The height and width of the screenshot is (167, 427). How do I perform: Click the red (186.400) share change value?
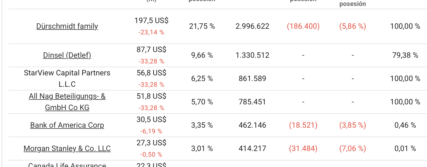point(303,26)
